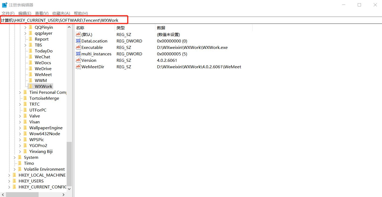Select the DataLocation DWORD icon
Screen dimensions: 382x197
tap(78, 41)
